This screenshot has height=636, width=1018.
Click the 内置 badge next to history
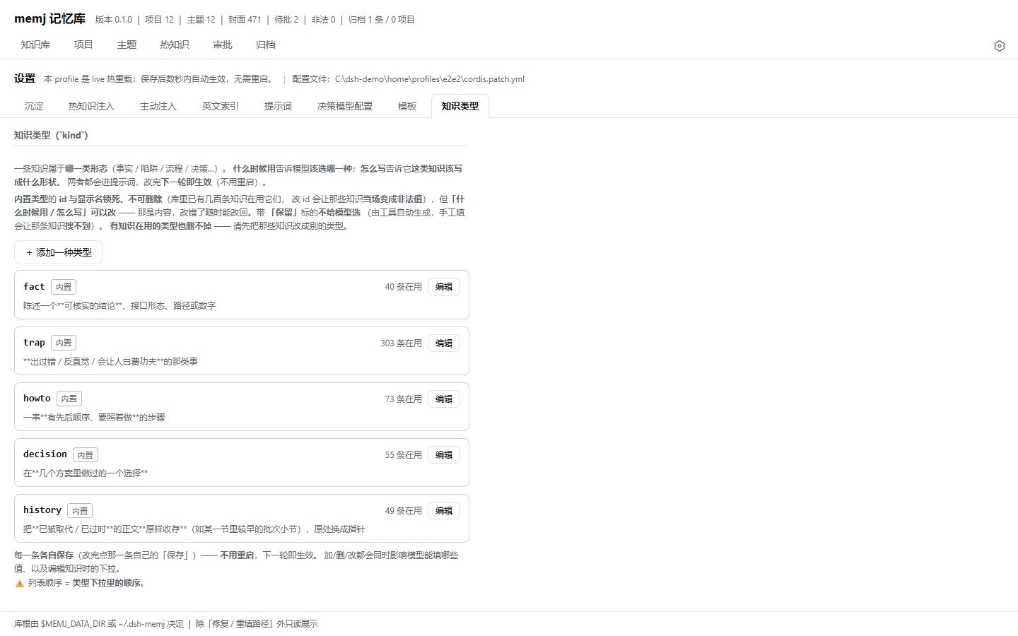[x=80, y=510]
